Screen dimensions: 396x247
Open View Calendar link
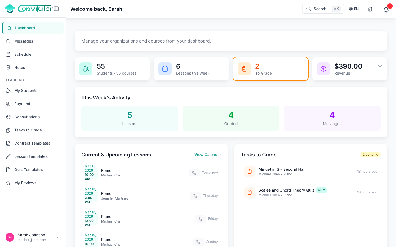[208, 155]
